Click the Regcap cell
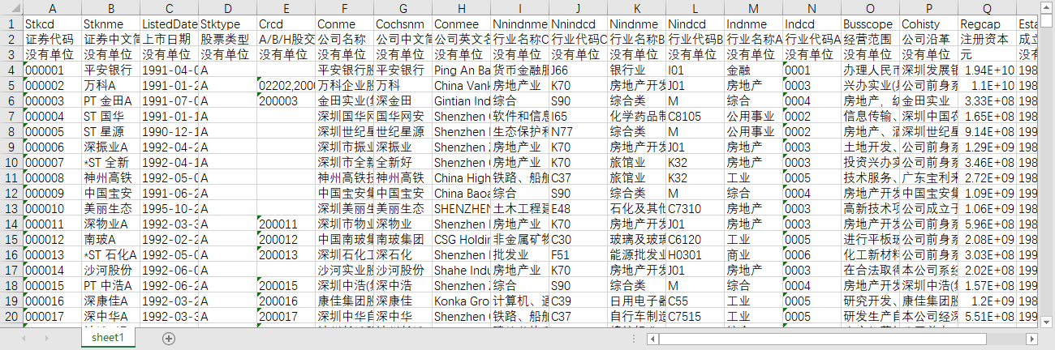The image size is (1055, 350). [987, 24]
